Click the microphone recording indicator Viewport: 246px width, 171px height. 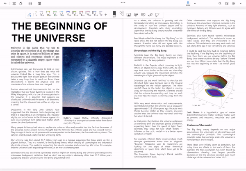coord(188,3)
